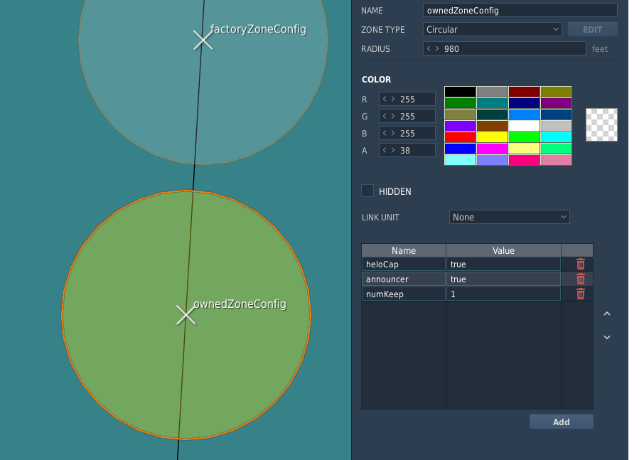Viewport: 644px width, 460px height.
Task: Pick the sky blue swatch
Action: pyautogui.click(x=524, y=114)
